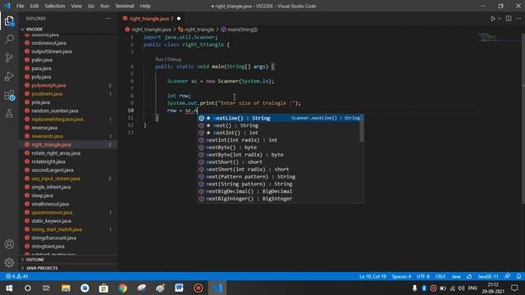Click Debug code lens above main
The width and height of the screenshot is (525, 295).
[x=174, y=60]
